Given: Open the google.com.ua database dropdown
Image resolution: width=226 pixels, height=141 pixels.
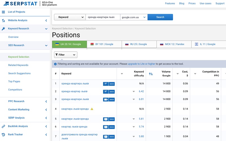Looking at the screenshot, I should click(x=134, y=17).
